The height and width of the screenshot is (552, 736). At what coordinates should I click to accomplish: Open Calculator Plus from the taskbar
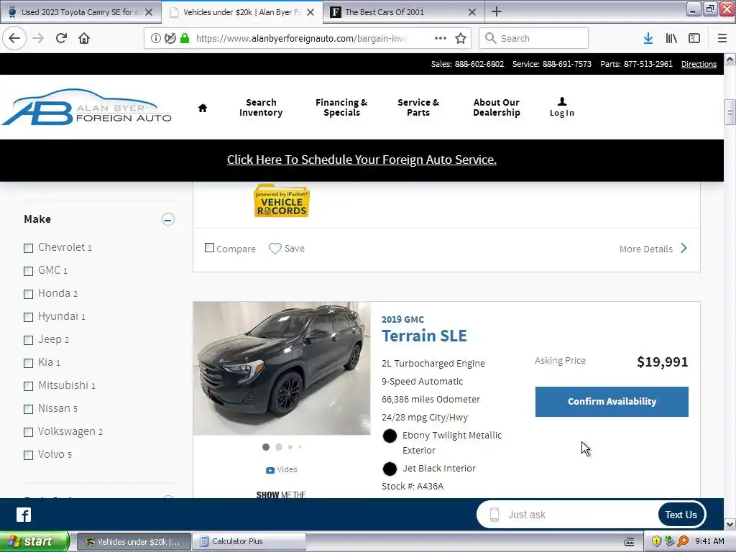(249, 542)
